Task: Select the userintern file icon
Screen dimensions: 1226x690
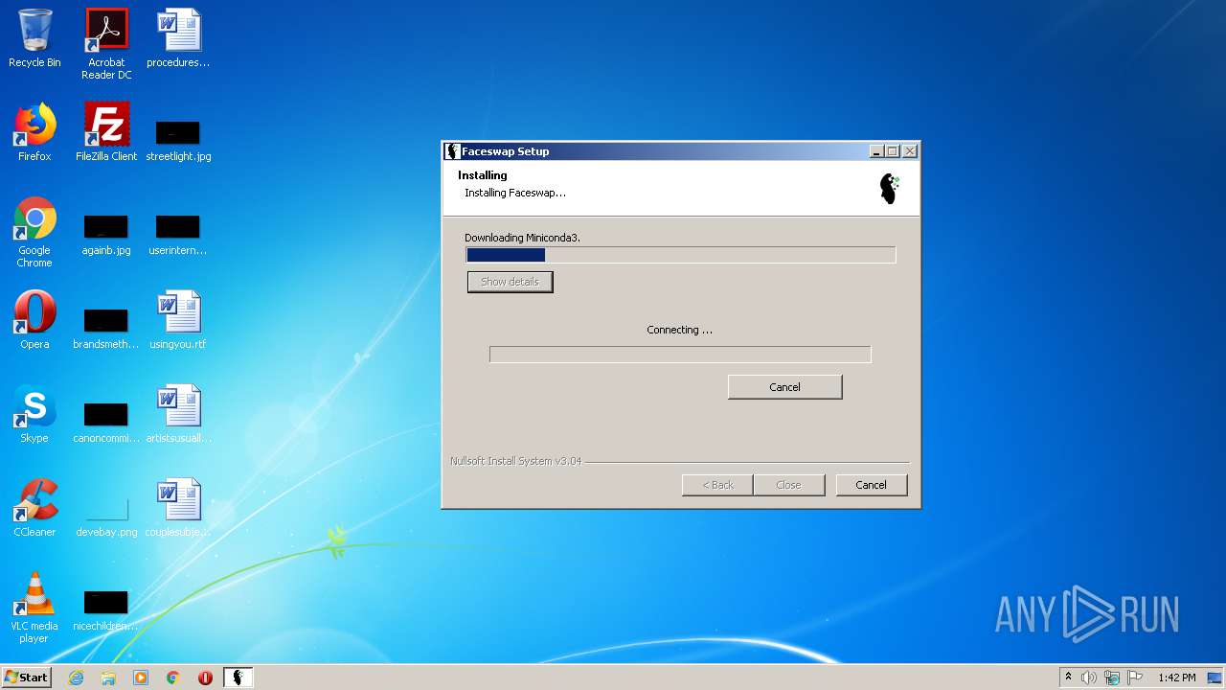Action: pos(178,234)
